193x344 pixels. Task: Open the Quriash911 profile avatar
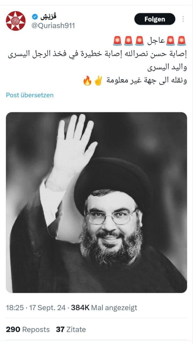pyautogui.click(x=15, y=21)
